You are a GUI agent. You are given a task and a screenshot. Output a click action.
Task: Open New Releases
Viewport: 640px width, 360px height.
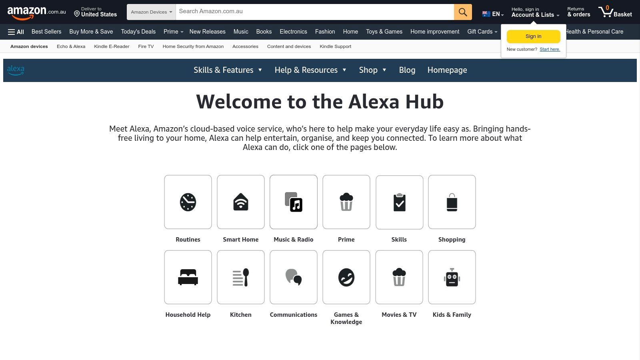tap(208, 32)
